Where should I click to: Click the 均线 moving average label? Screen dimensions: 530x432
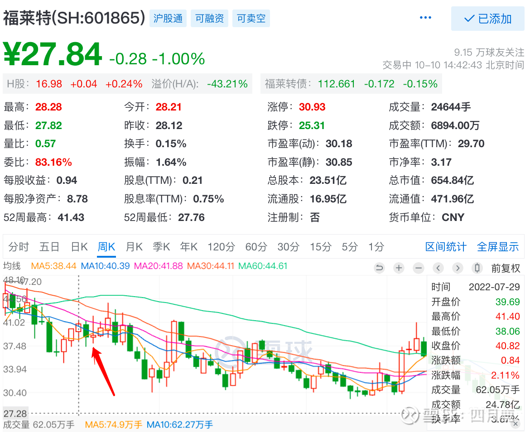[12, 266]
